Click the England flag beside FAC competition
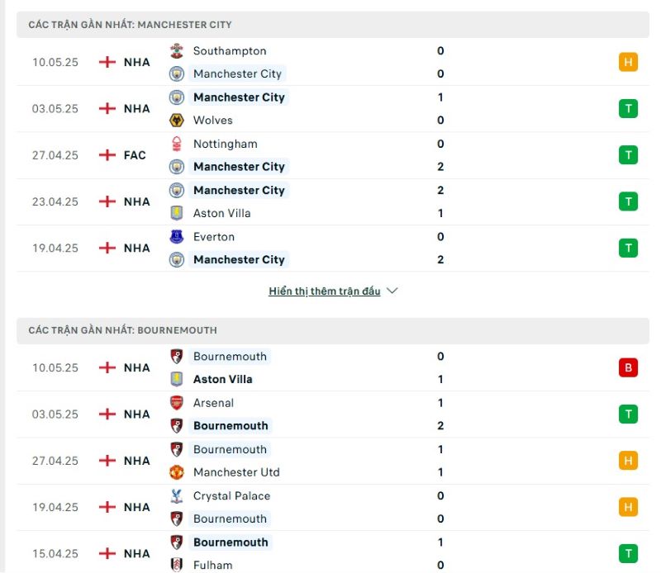This screenshot has height=573, width=661. [x=107, y=155]
